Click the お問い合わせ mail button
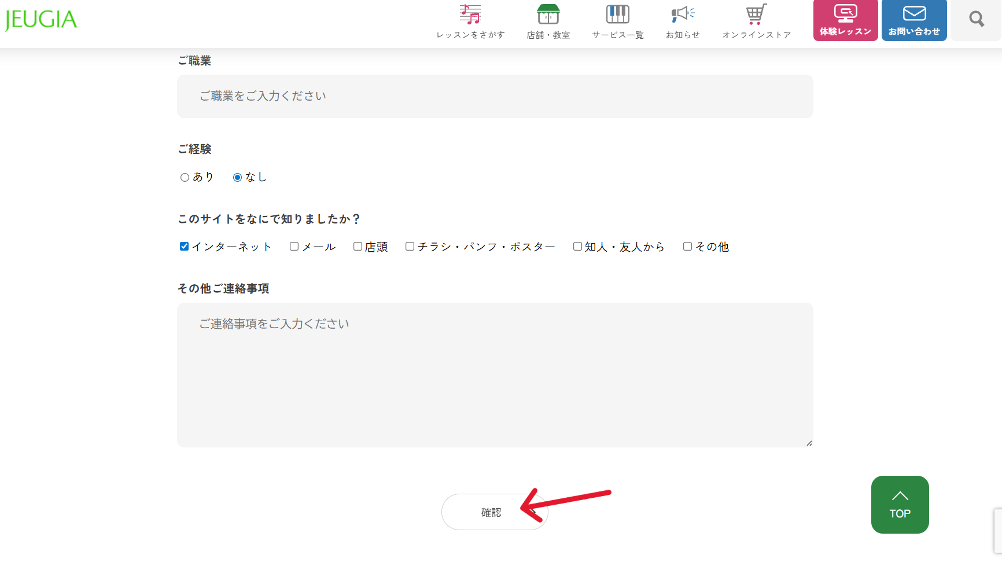Image resolution: width=1002 pixels, height=562 pixels. [914, 20]
